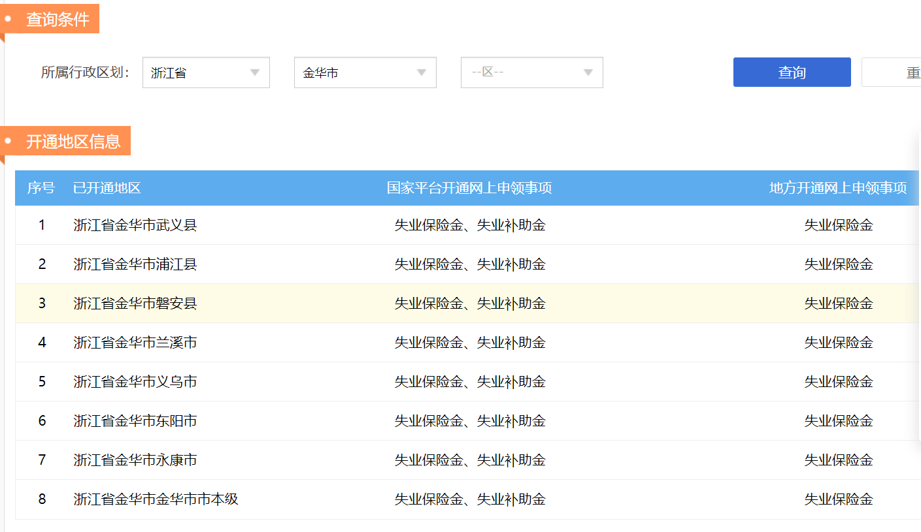Select row 浙江省金华市武义县
This screenshot has height=532, width=921.
click(x=135, y=225)
